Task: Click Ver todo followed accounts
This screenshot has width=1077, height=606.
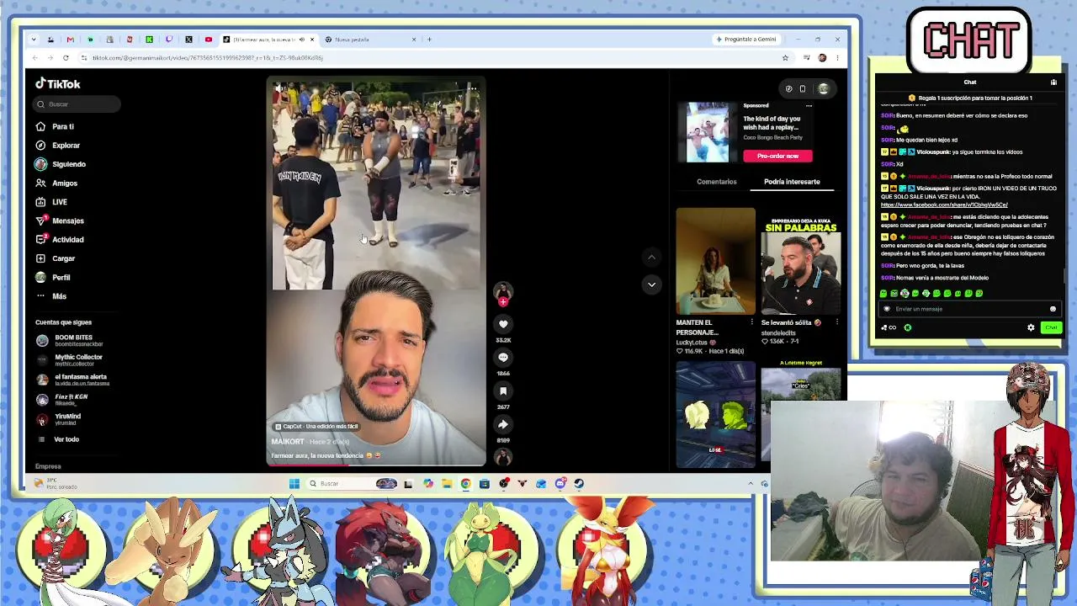Action: [59, 439]
